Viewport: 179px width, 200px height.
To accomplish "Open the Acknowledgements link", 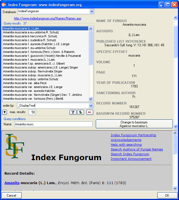I will [x=126, y=140].
